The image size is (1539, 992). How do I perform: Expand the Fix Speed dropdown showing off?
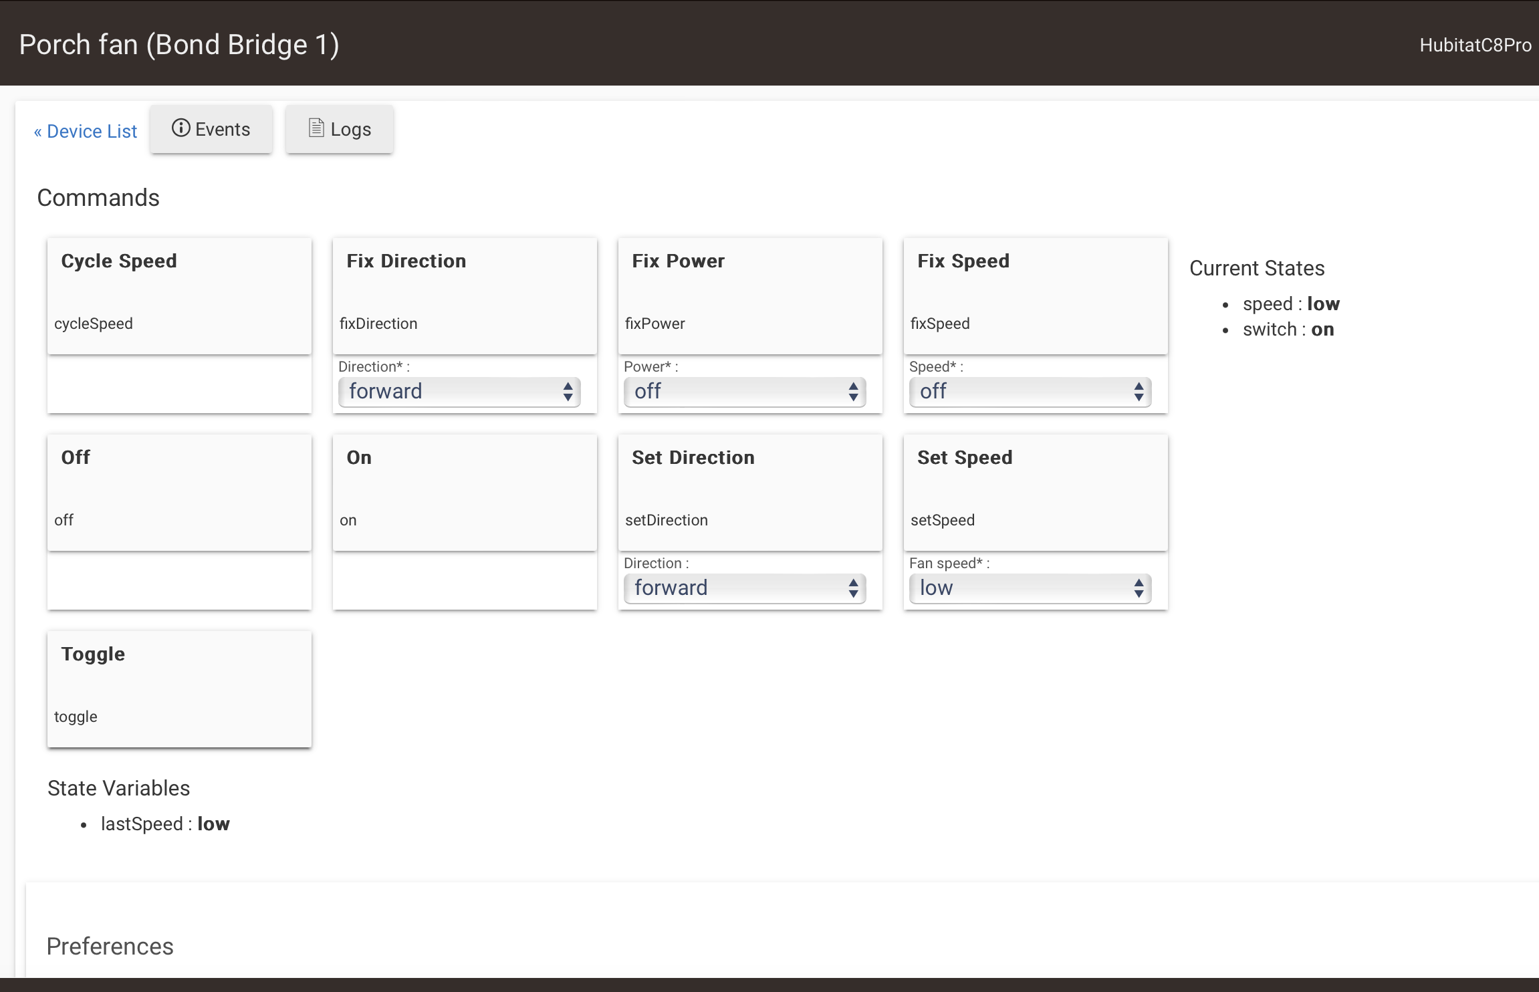[1030, 392]
